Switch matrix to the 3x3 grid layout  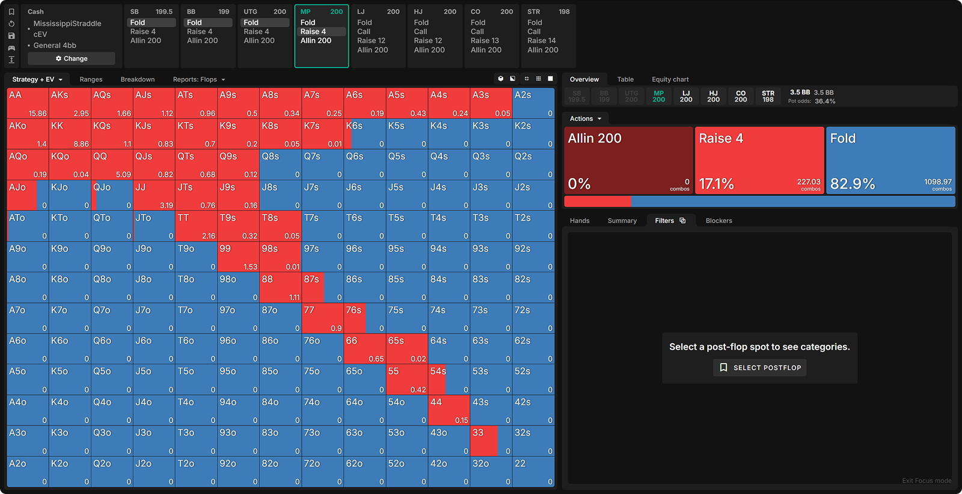pos(538,79)
